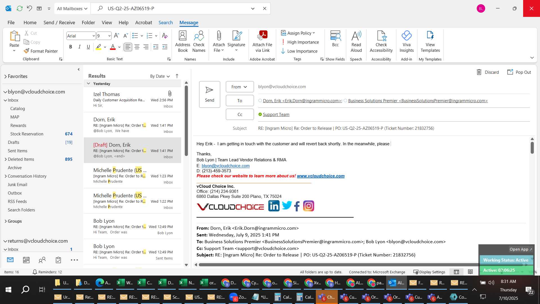Expand the Favorites section
The image size is (540, 304).
(x=6, y=76)
